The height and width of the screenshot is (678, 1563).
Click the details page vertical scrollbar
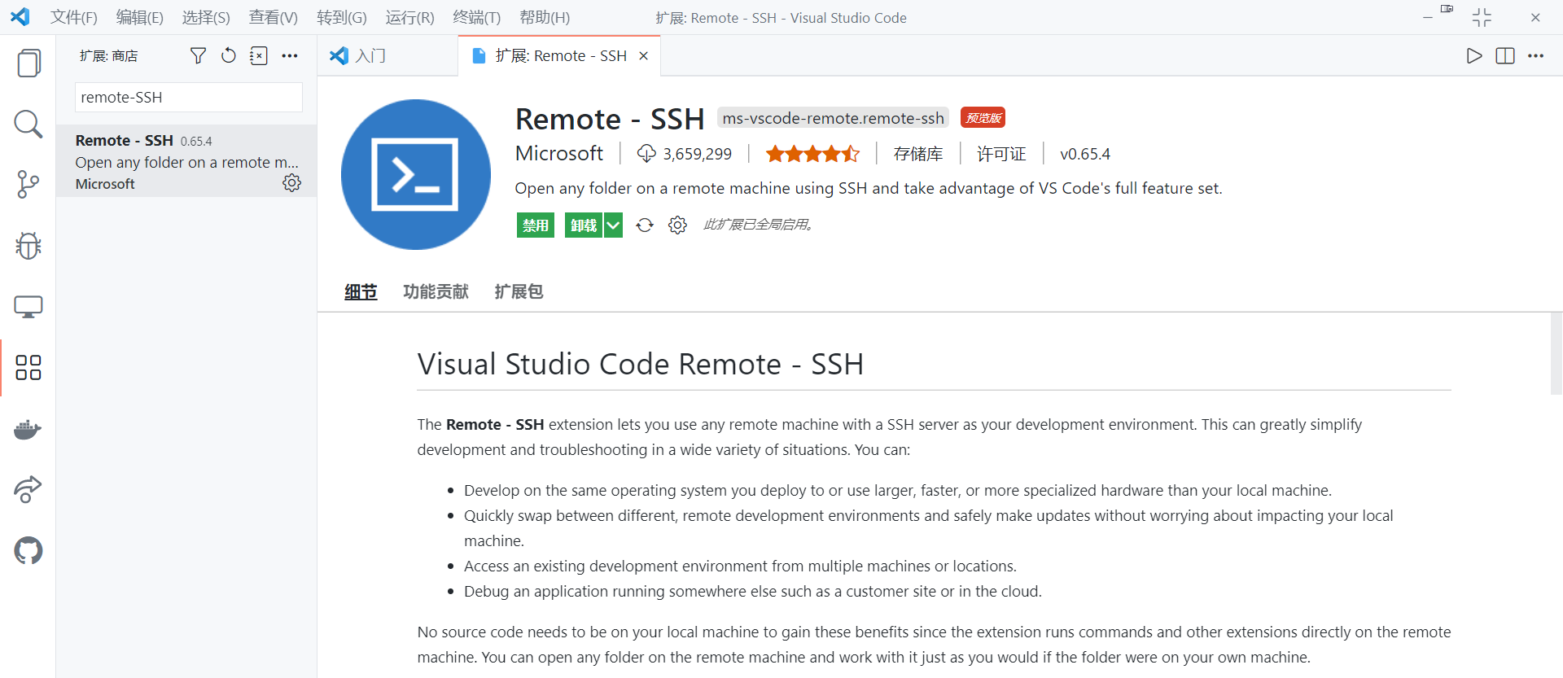pos(1556,353)
